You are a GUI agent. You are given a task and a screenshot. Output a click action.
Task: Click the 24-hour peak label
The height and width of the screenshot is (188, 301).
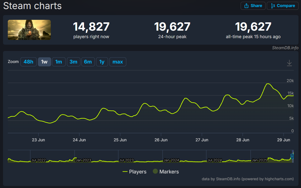tap(172, 37)
